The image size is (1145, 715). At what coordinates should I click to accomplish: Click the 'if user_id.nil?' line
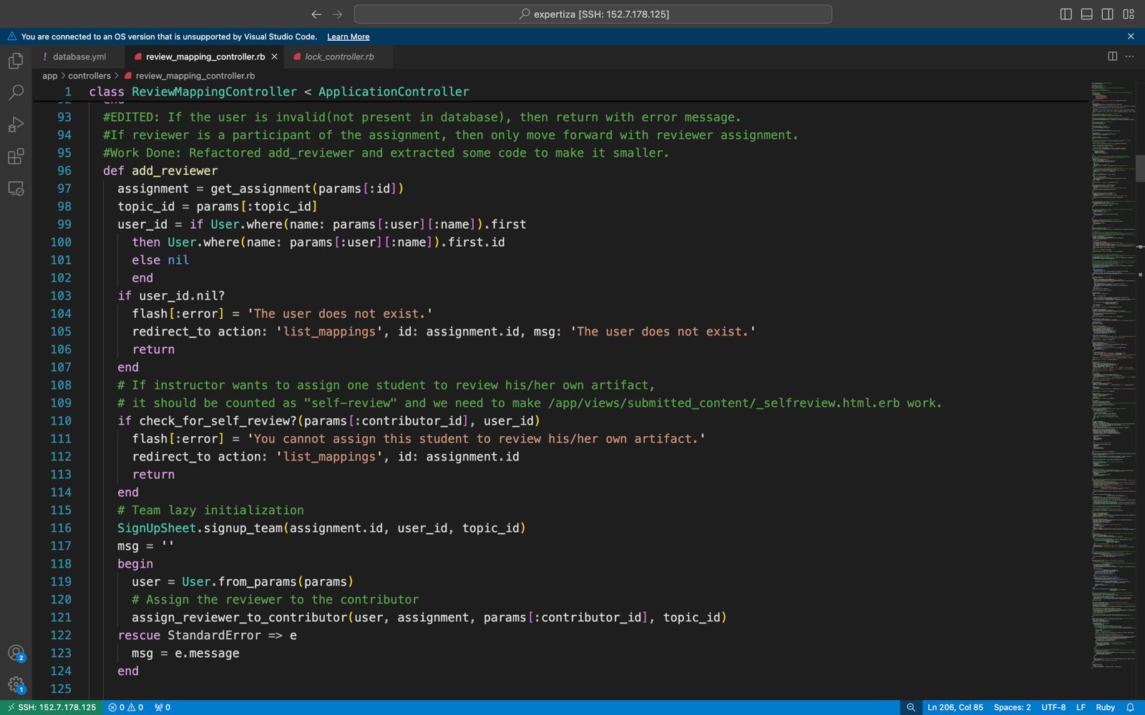171,296
